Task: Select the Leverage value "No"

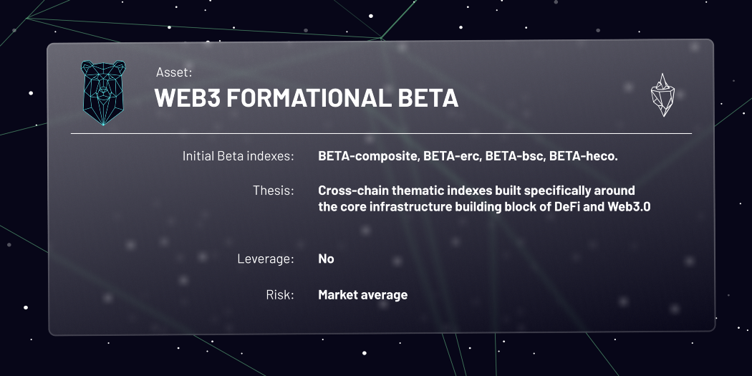Action: [326, 259]
